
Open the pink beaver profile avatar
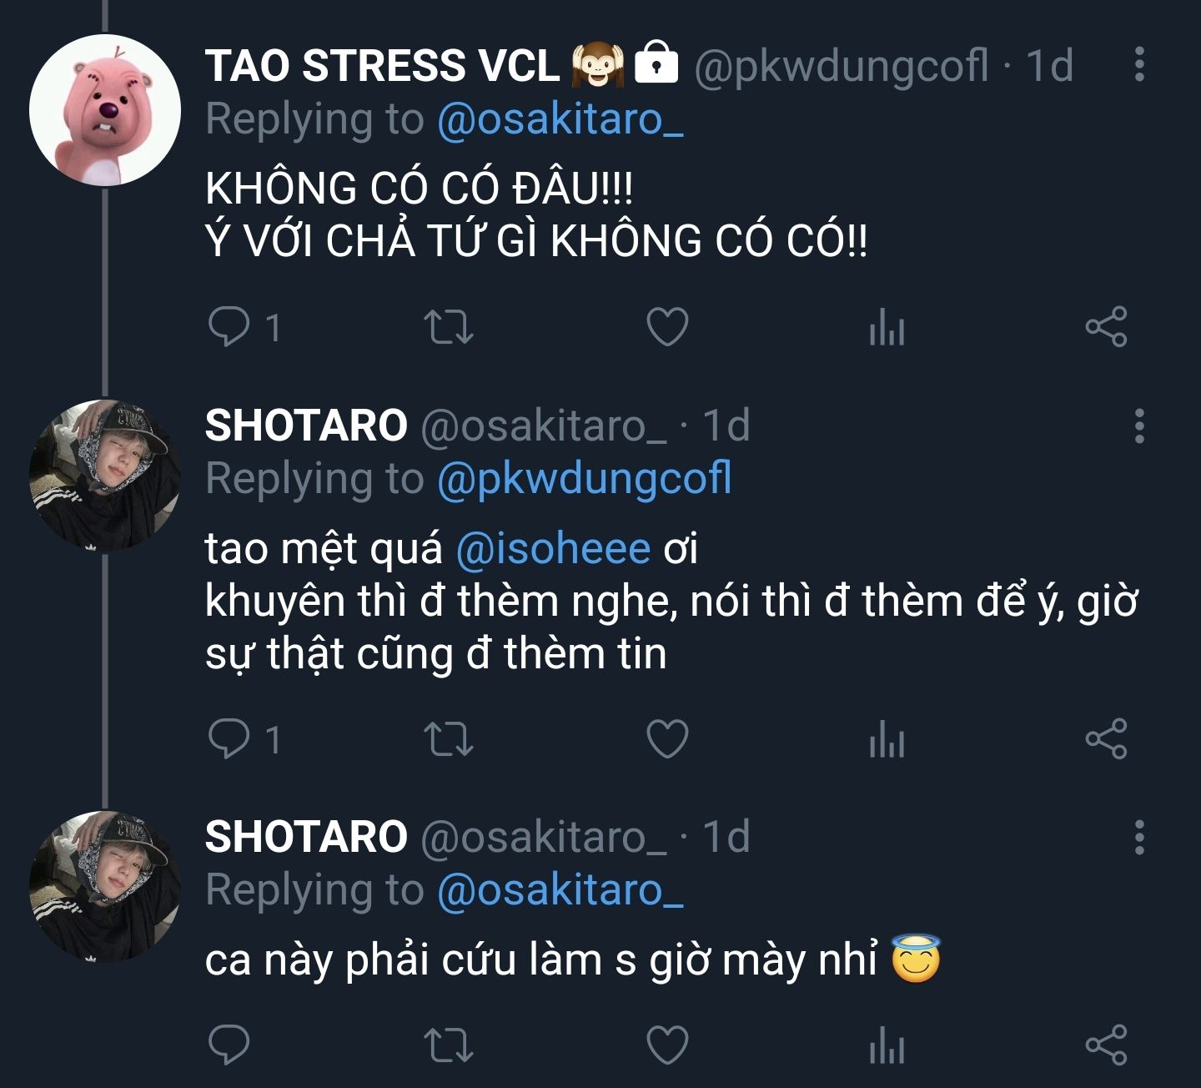click(x=105, y=109)
